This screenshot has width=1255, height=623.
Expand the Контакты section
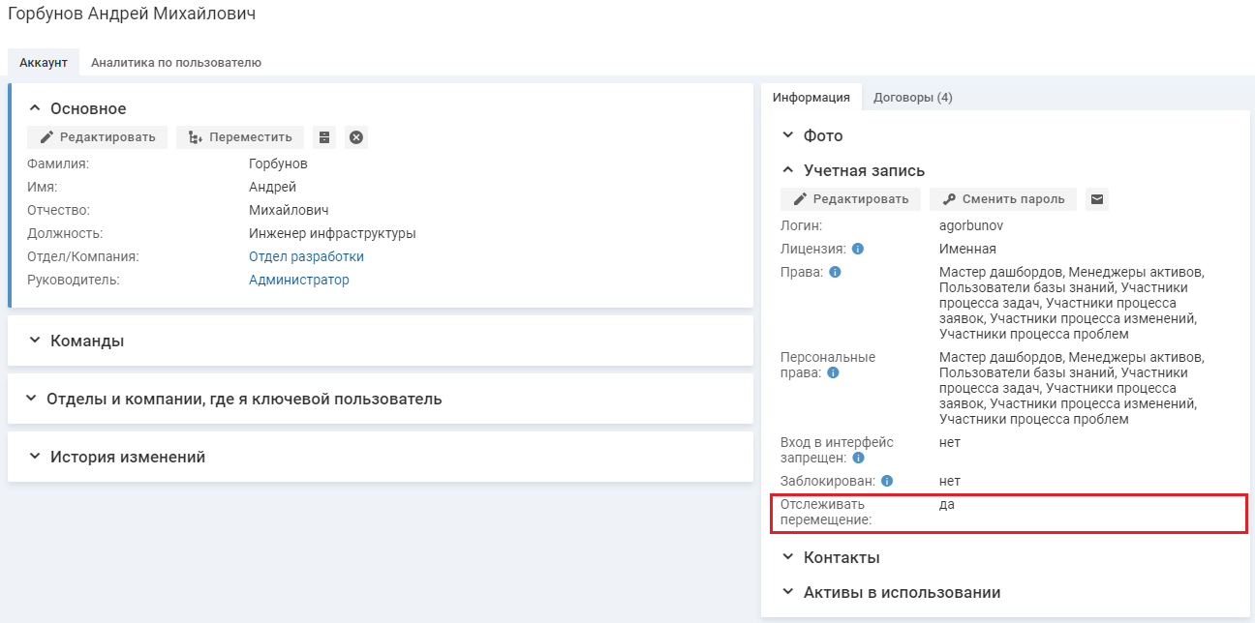click(x=788, y=557)
